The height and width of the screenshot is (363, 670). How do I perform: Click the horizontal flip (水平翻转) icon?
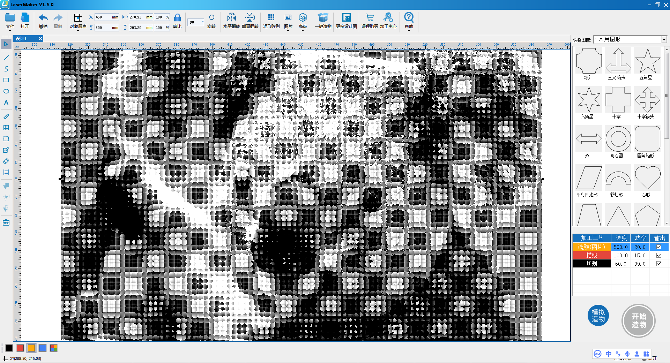[x=231, y=18]
